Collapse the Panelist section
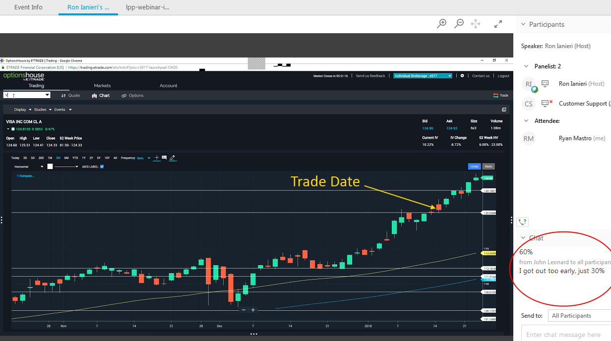Screen dimensions: 611x341 [527, 66]
